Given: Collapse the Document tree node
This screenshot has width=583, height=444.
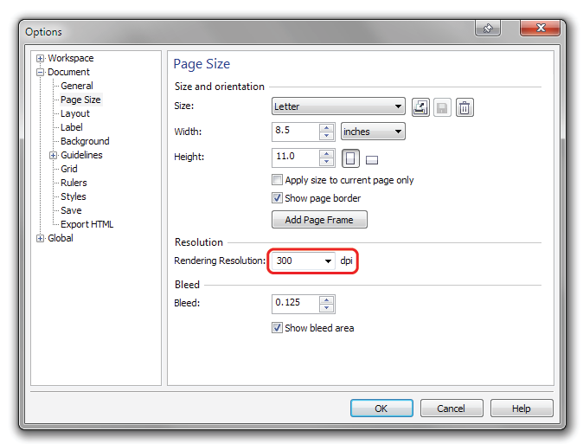Looking at the screenshot, I should (x=40, y=72).
